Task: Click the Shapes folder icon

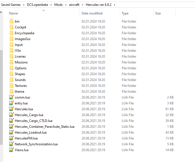Action: tap(11, 74)
